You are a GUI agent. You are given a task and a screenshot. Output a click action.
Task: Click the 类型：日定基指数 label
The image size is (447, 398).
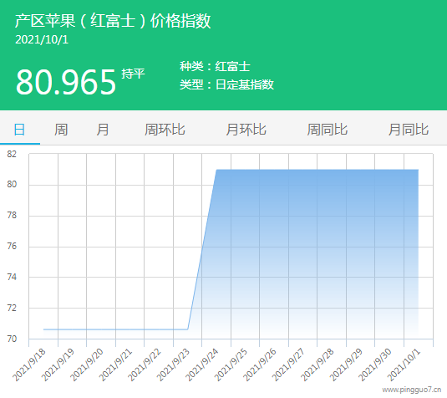[226, 84]
